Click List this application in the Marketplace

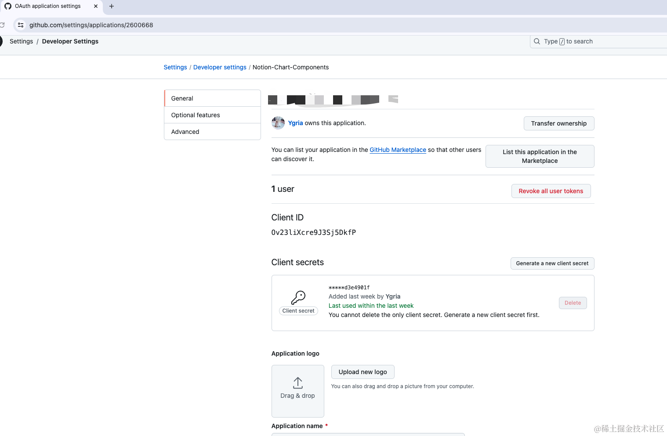pos(540,156)
